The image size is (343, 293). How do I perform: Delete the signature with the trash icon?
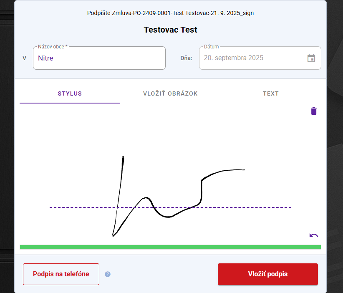pos(314,111)
